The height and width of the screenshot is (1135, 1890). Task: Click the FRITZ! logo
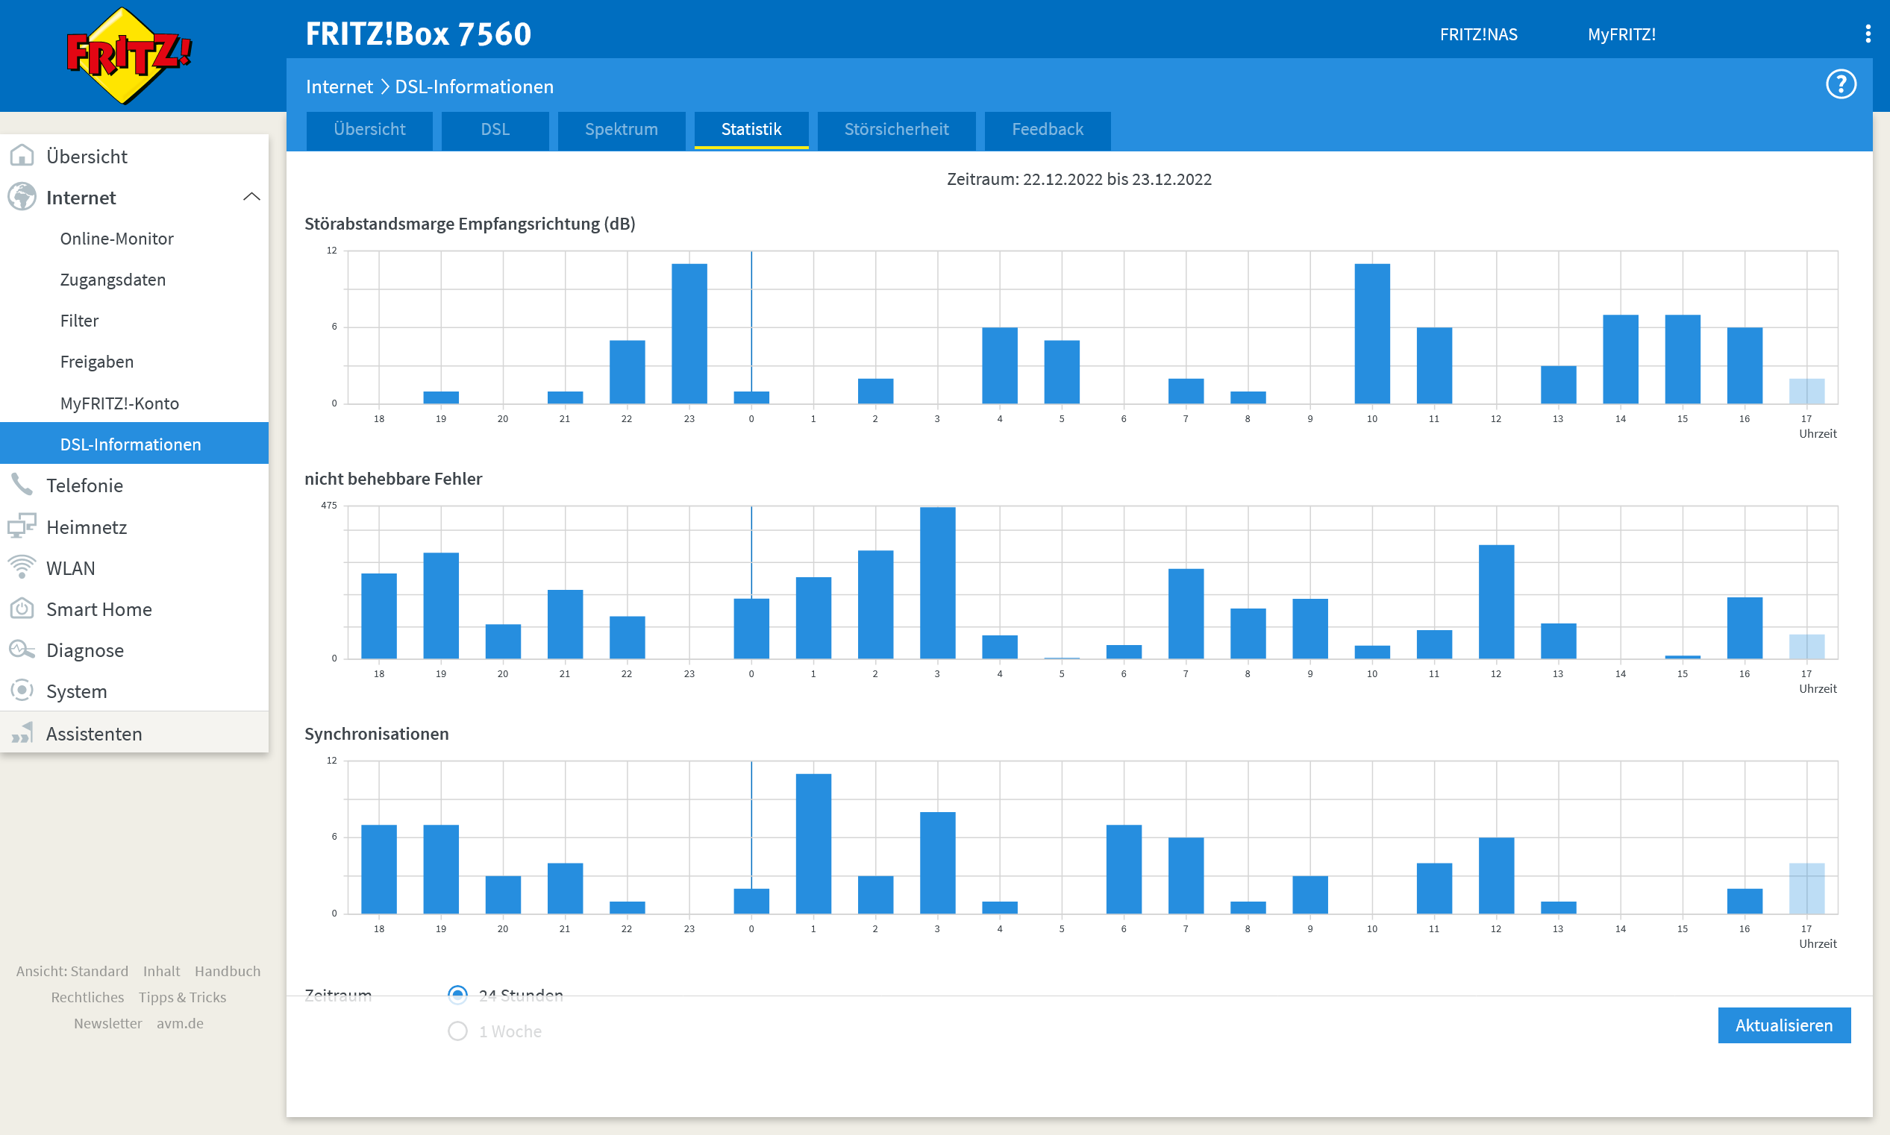point(127,55)
